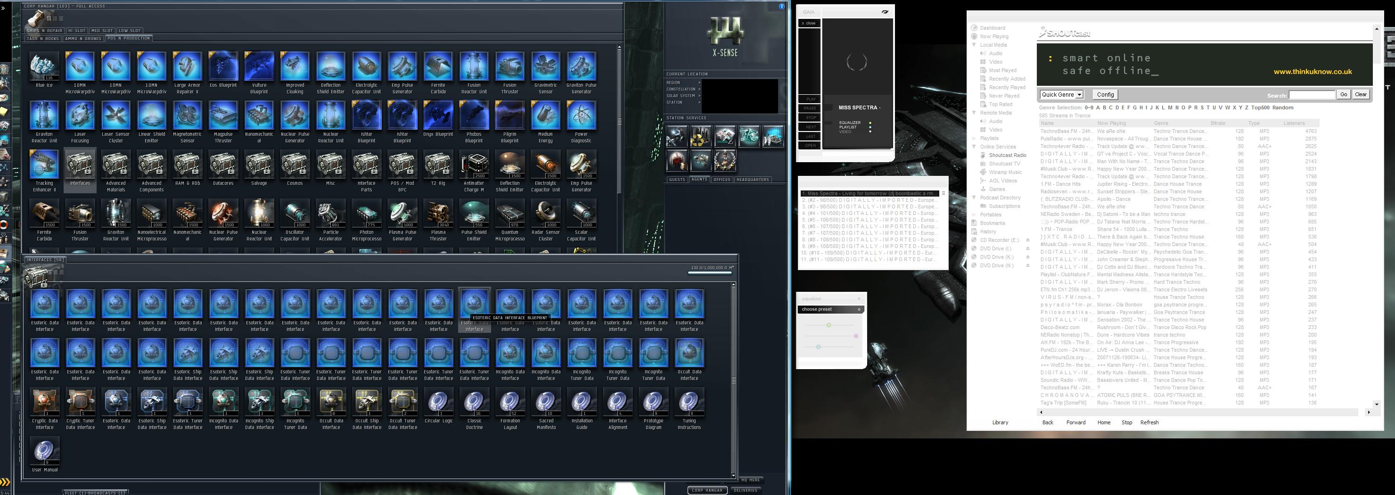Click the Refresh button in media library
Viewport: 1395px width, 495px height.
click(1149, 422)
